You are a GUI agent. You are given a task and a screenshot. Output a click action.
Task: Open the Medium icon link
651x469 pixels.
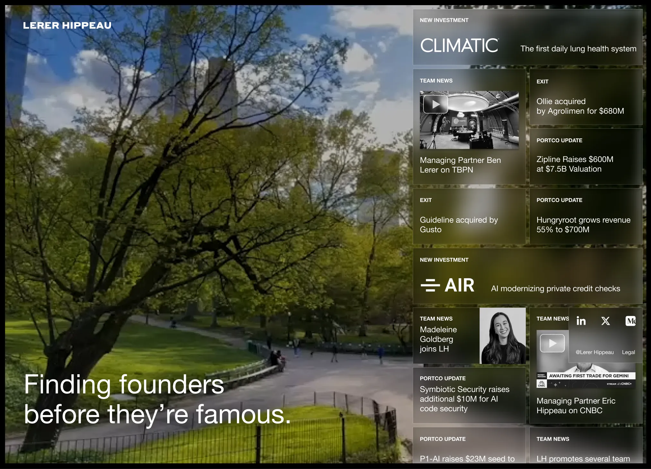click(x=631, y=321)
